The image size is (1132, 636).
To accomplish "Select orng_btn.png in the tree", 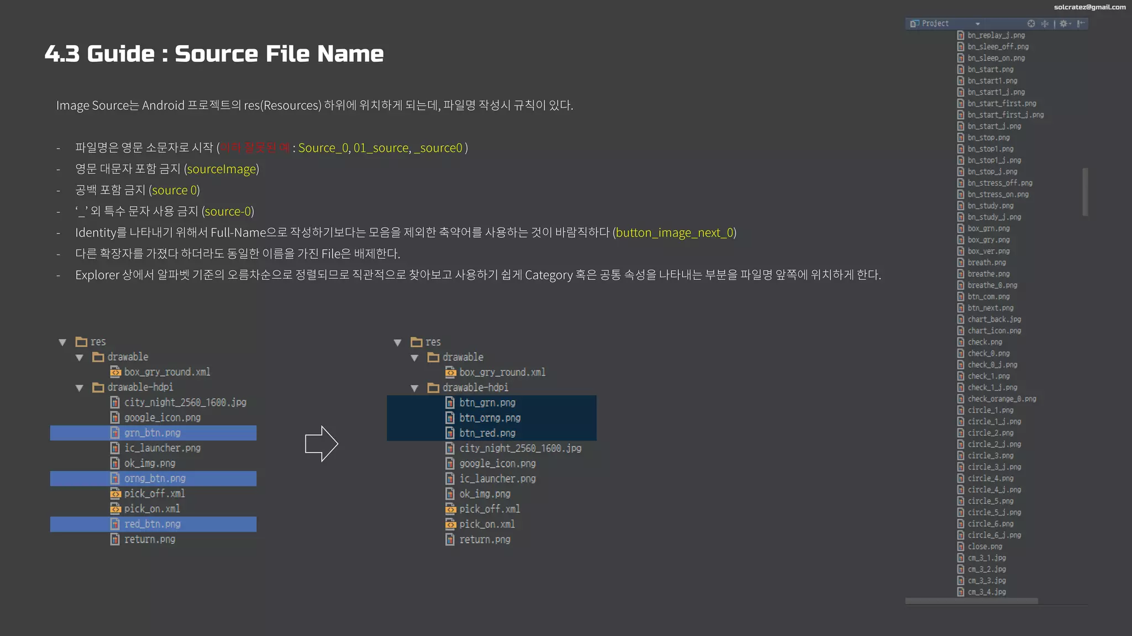I will 153,479.
